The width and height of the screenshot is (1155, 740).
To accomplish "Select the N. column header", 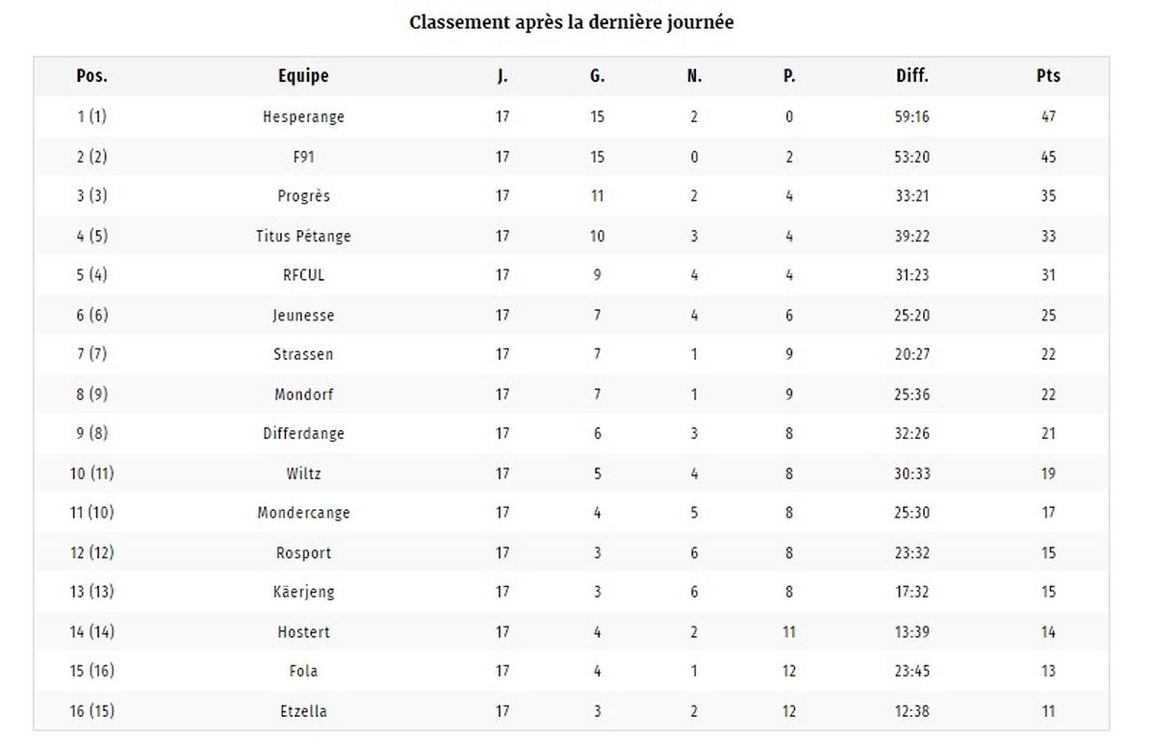I will pyautogui.click(x=694, y=76).
